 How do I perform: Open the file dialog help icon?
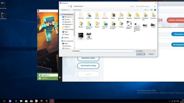(155, 10)
